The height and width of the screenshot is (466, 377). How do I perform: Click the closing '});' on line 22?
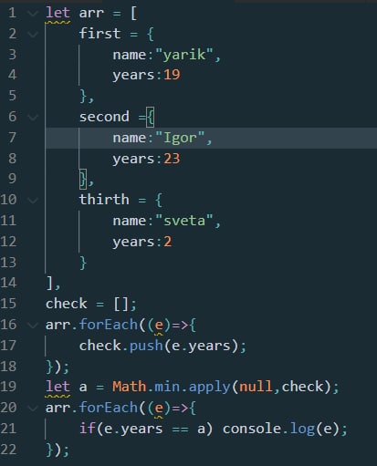58,450
